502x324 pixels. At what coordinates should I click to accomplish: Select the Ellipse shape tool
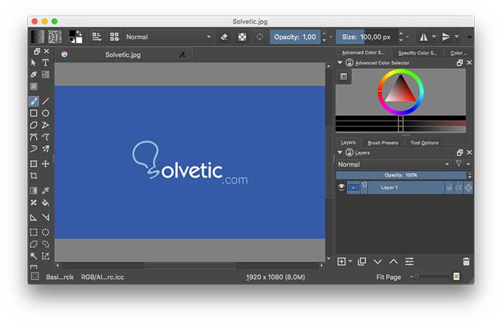click(45, 114)
